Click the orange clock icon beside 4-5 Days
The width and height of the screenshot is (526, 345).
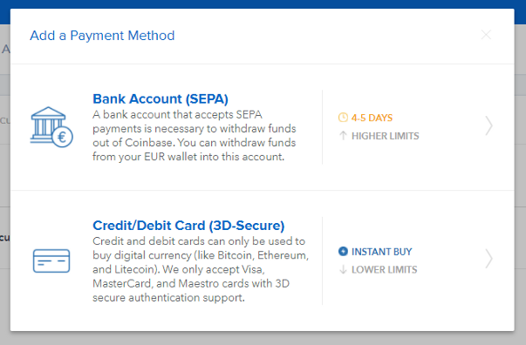[x=343, y=118]
